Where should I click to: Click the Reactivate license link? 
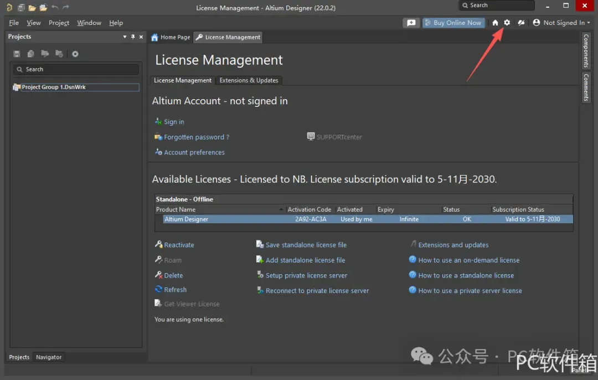click(178, 245)
